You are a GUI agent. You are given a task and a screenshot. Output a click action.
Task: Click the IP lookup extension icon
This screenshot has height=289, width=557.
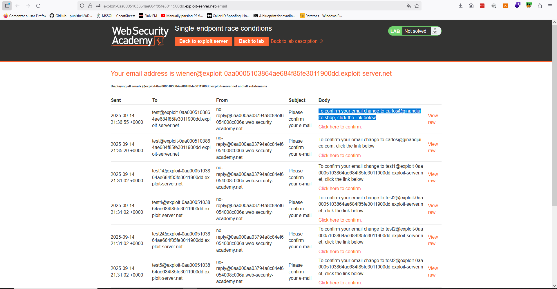[x=494, y=6]
